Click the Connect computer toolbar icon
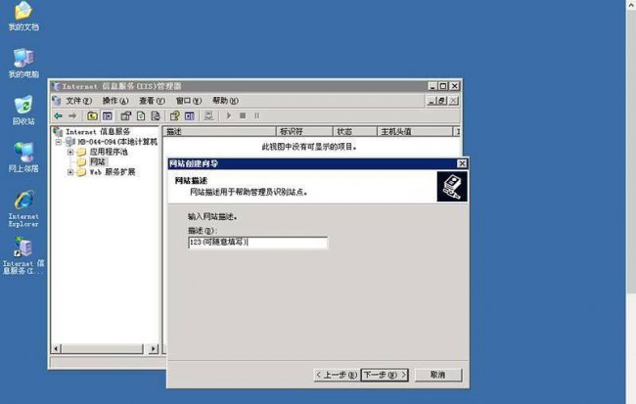Viewport: 636px width, 404px height. 208,116
